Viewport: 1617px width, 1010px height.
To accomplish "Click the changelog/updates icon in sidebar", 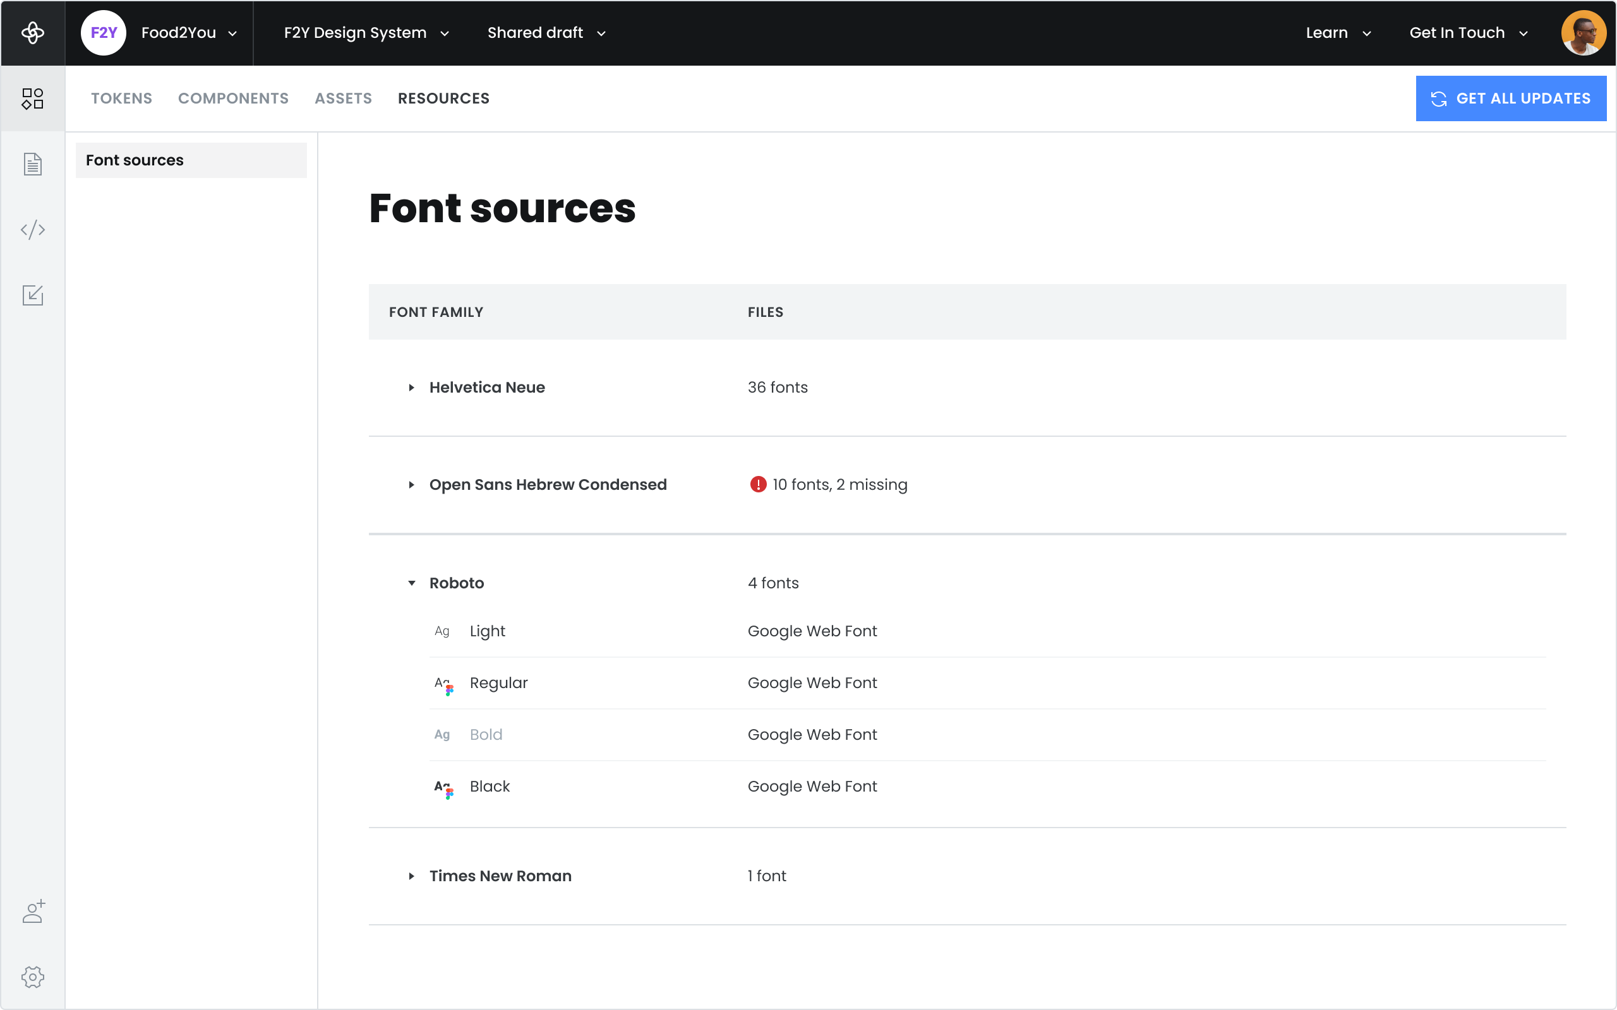I will coord(33,294).
